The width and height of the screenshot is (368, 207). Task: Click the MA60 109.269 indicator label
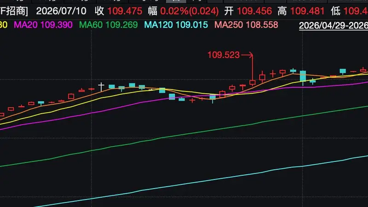point(109,25)
